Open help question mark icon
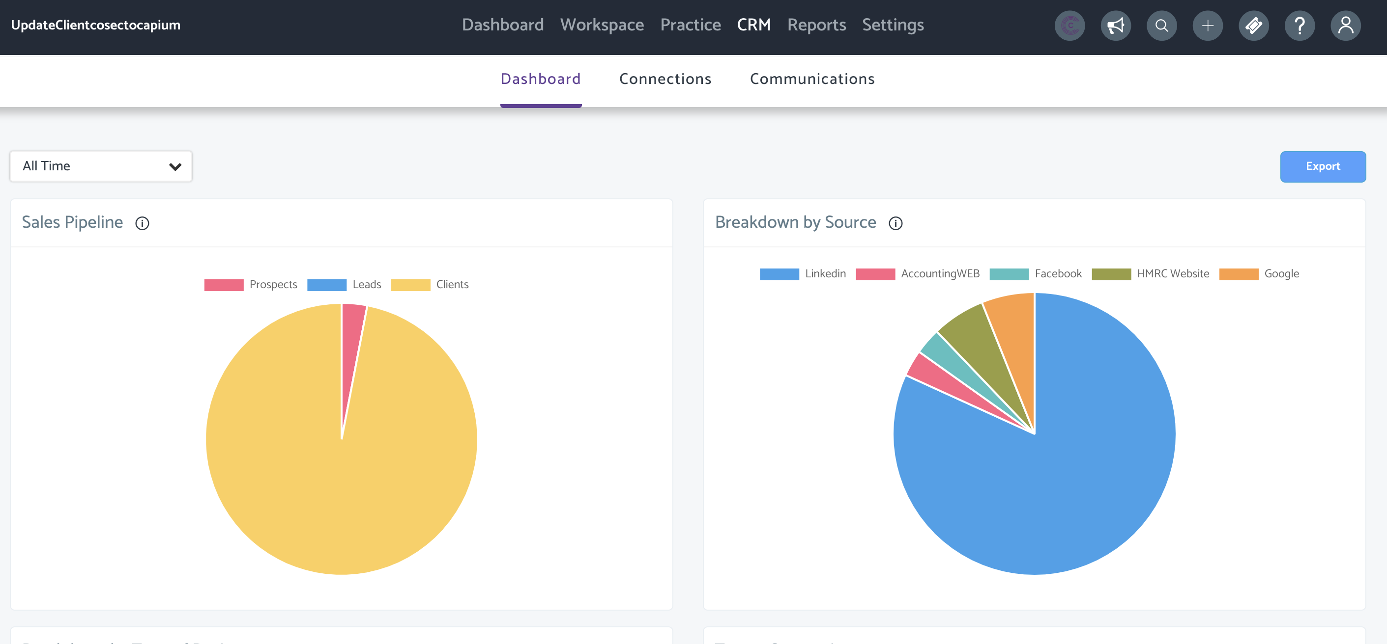 [1299, 25]
